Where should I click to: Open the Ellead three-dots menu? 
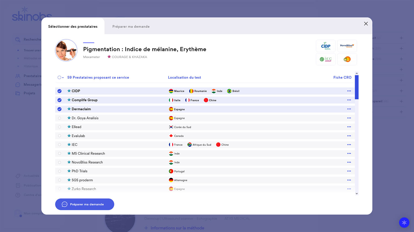click(349, 127)
